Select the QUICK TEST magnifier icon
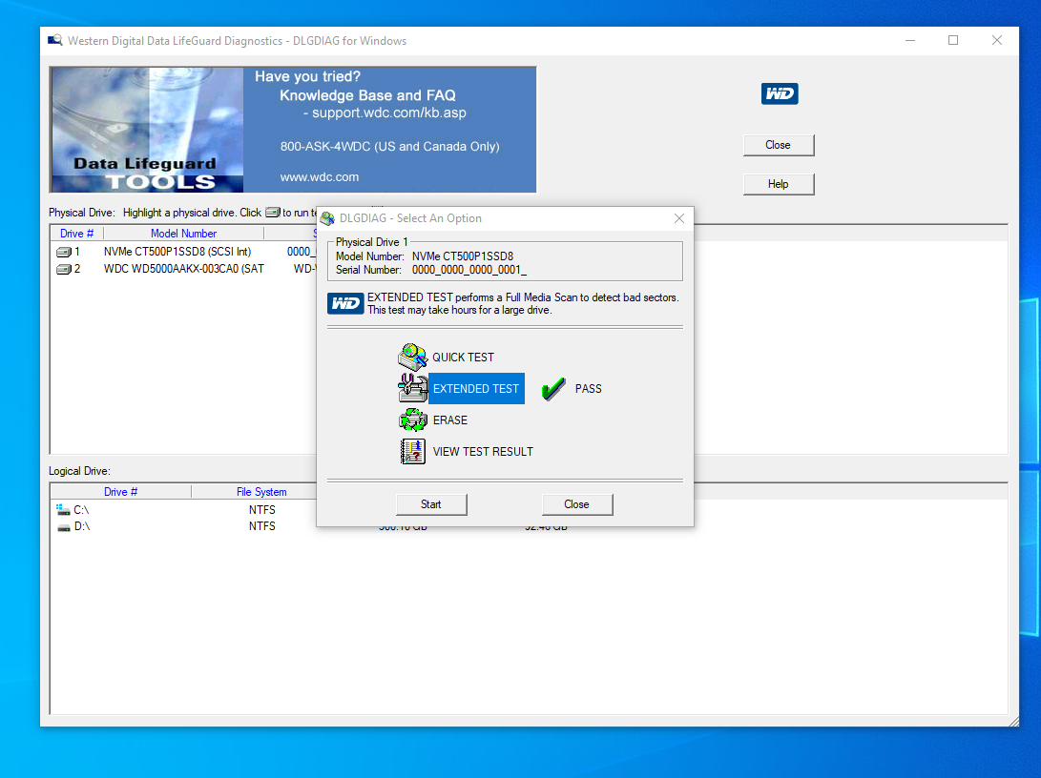The width and height of the screenshot is (1041, 778). tap(412, 357)
